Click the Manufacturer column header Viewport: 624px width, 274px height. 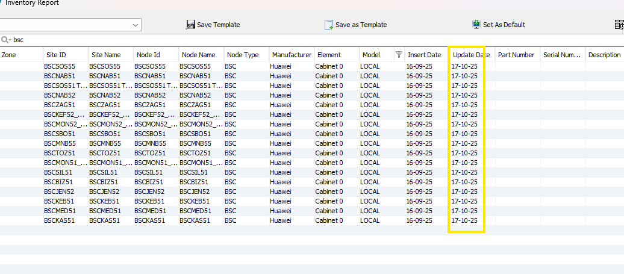tap(292, 55)
